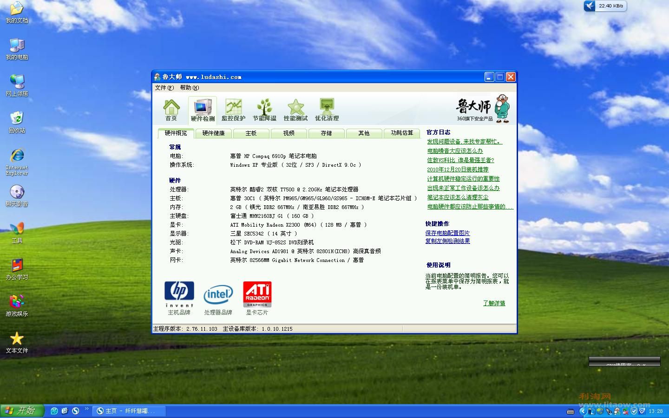Image resolution: width=669 pixels, height=418 pixels.
Task: Switch to the 存储 tab
Action: coord(327,133)
